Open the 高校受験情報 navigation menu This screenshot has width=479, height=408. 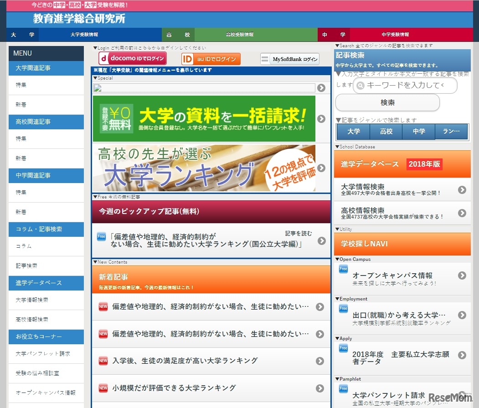240,35
